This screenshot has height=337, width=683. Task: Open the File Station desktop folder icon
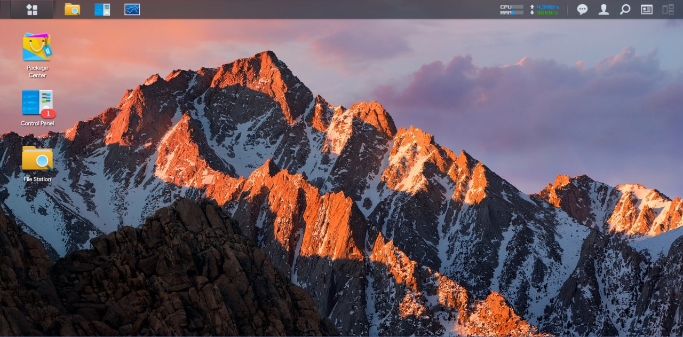tap(37, 159)
